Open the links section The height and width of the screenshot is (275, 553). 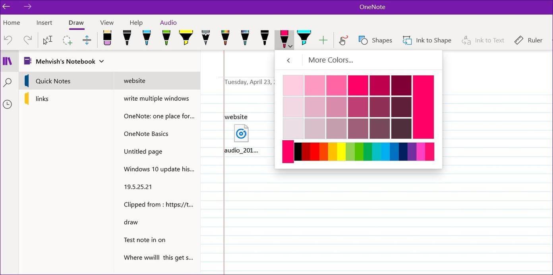[66, 99]
